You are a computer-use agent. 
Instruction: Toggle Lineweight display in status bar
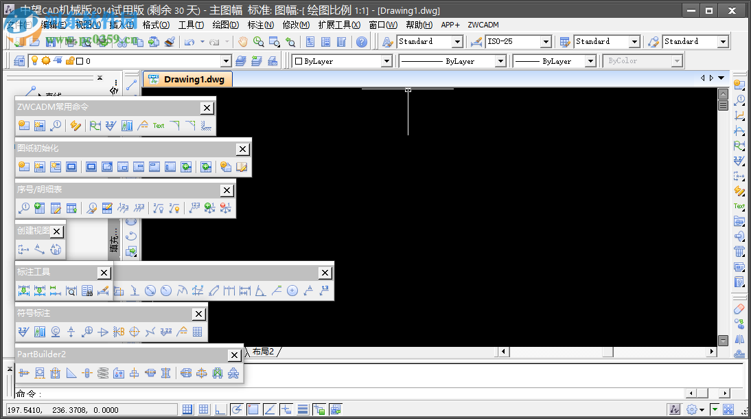click(x=303, y=409)
